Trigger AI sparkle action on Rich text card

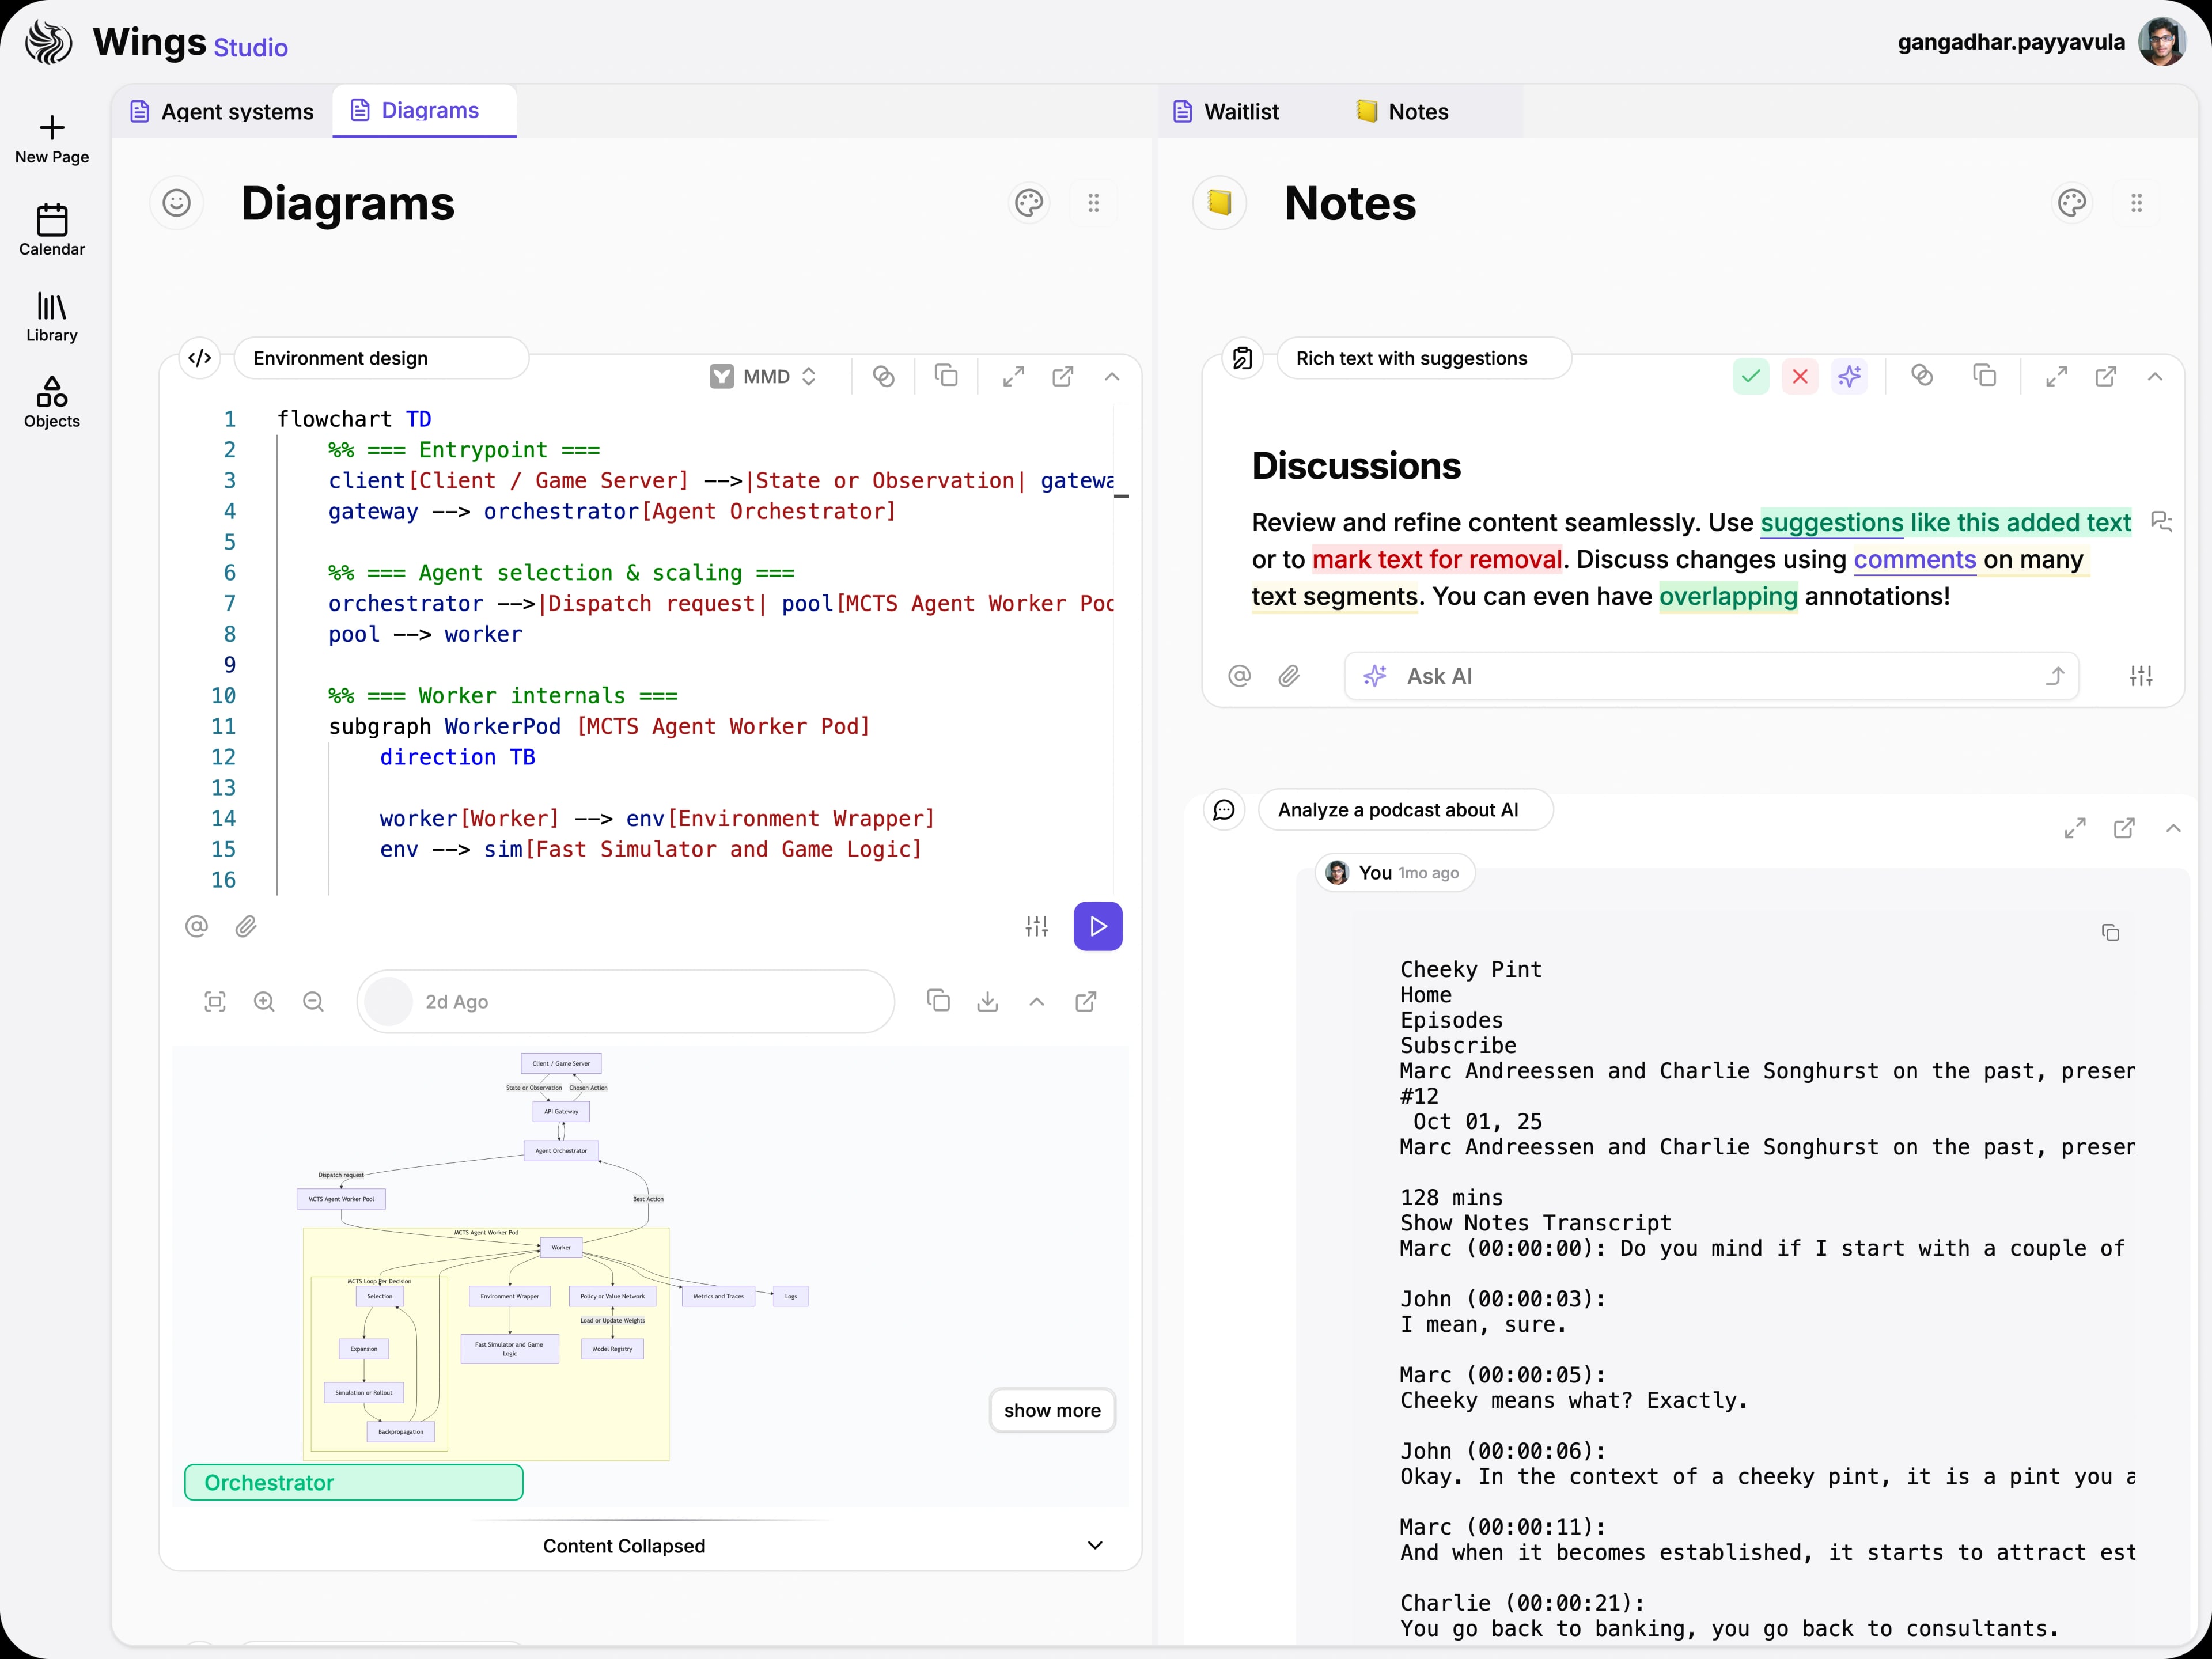(x=1850, y=376)
